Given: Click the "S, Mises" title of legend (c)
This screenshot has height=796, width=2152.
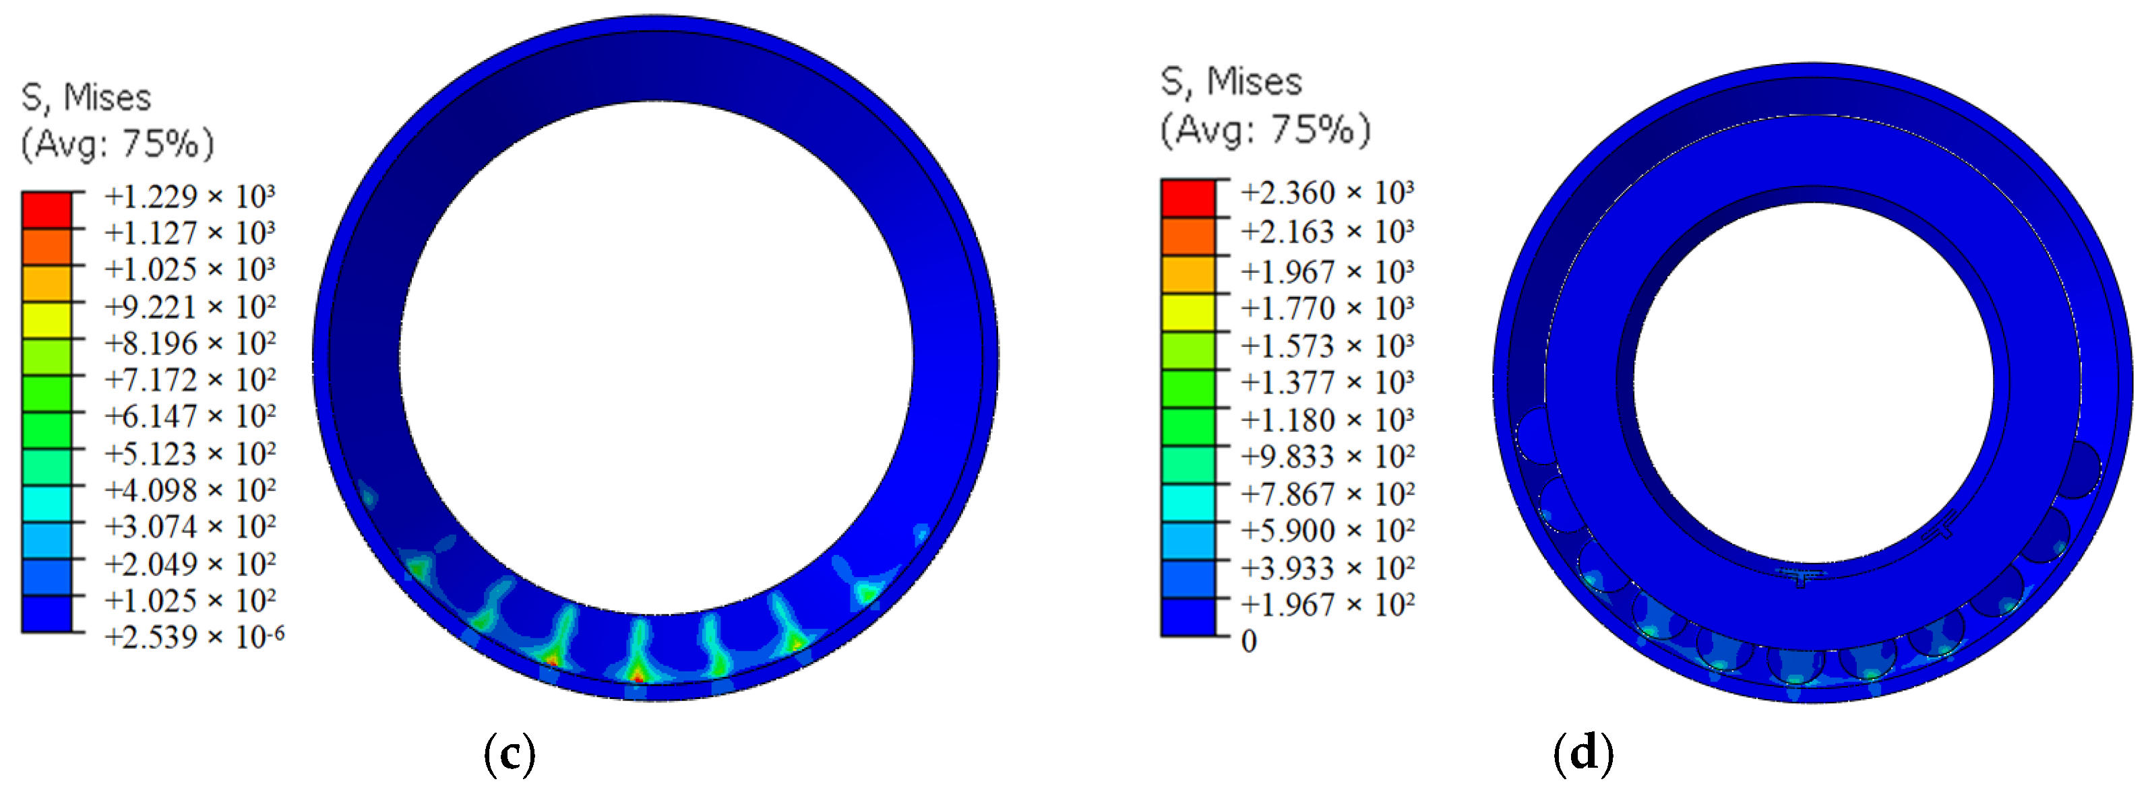Looking at the screenshot, I should click(x=86, y=98).
